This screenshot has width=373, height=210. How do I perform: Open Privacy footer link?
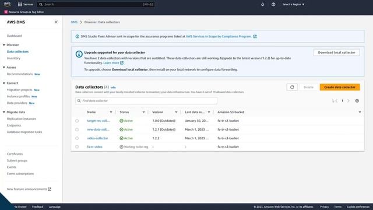tap(324, 206)
